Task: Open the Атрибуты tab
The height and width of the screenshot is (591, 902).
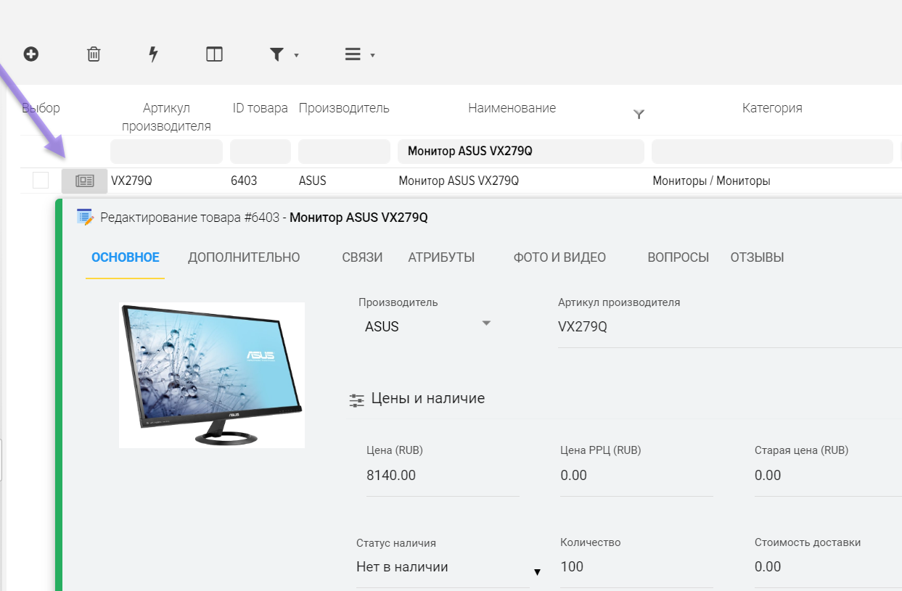Action: [x=441, y=257]
